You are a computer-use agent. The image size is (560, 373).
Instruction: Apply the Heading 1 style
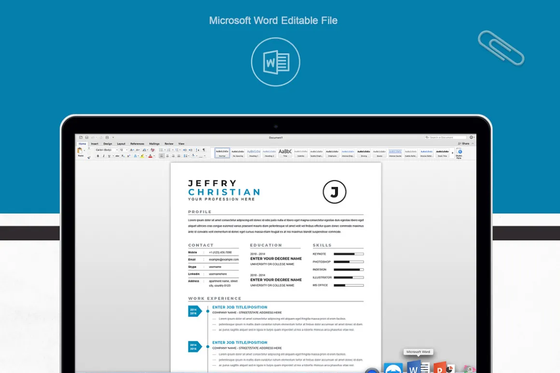click(x=253, y=153)
